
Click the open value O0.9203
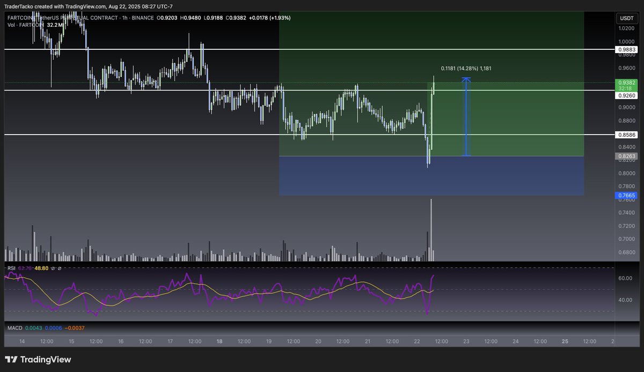166,17
